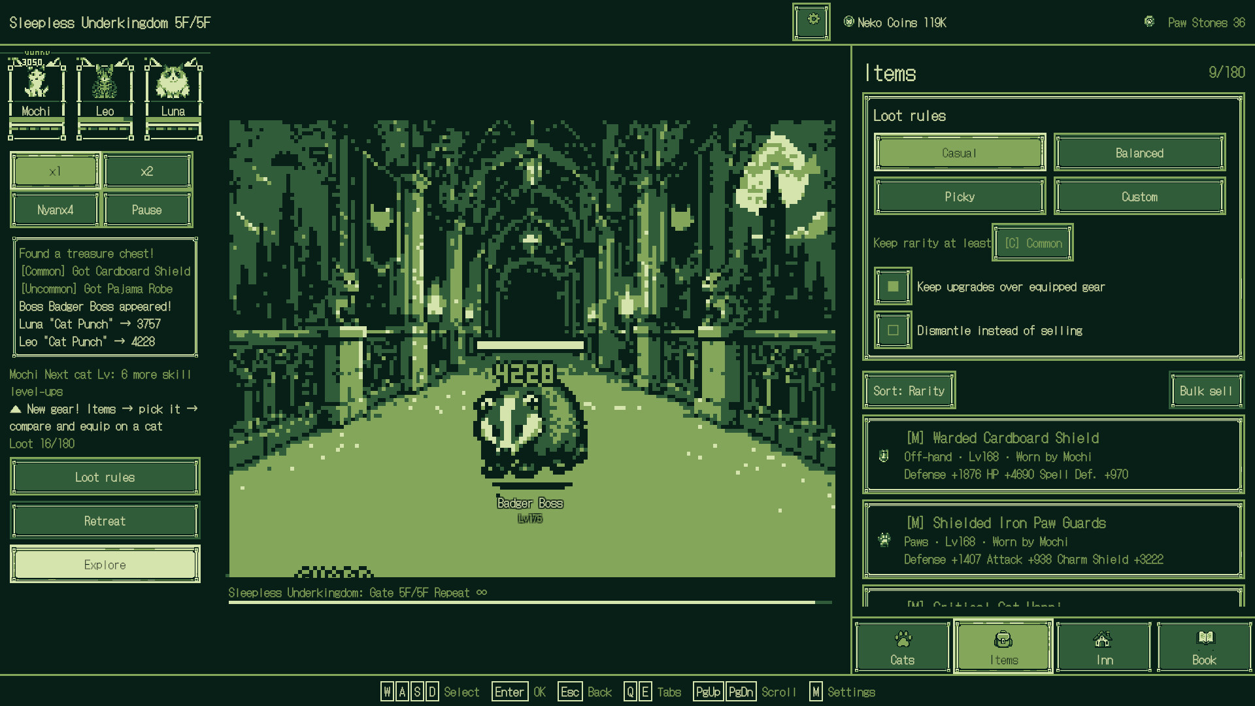Select the Picky loot rule

click(960, 197)
